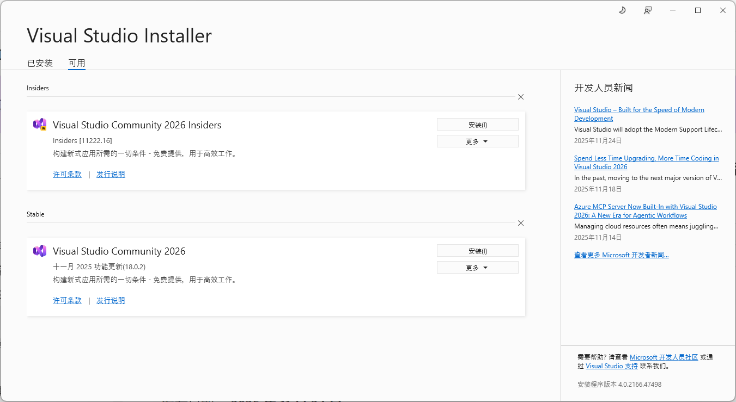Switch to the 已安装 tab
This screenshot has height=402, width=736.
point(40,63)
